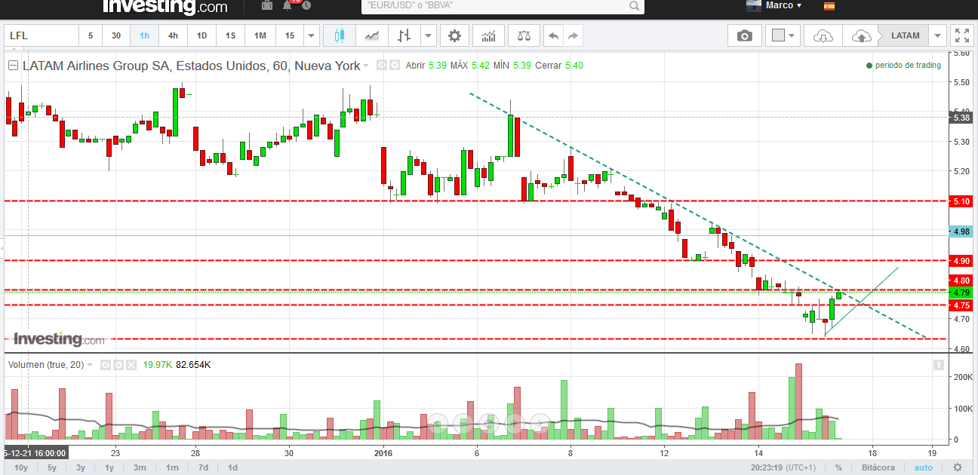
Task: Select the candlestick chart style
Action: pyautogui.click(x=338, y=35)
